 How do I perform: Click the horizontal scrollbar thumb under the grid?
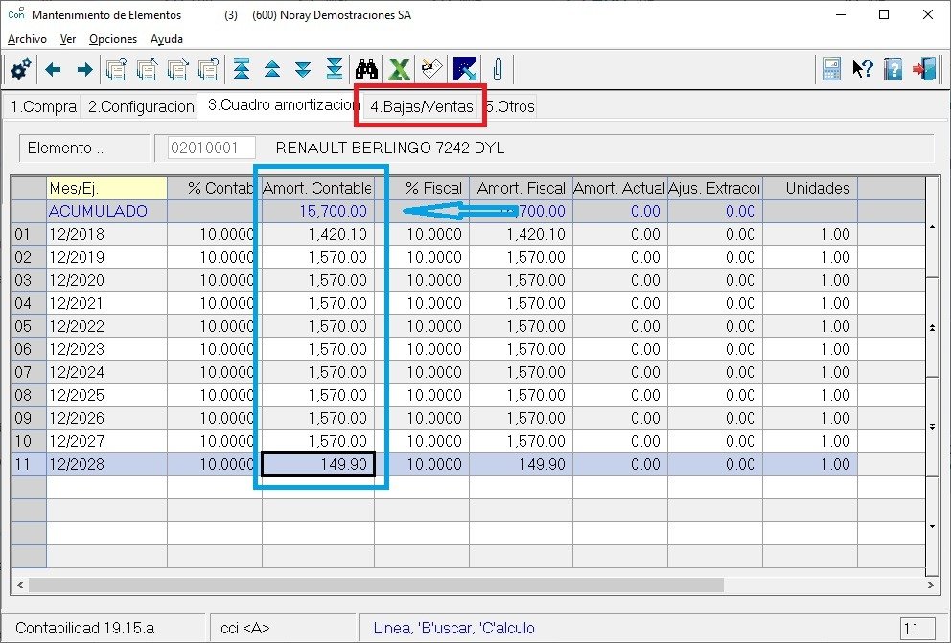click(376, 585)
